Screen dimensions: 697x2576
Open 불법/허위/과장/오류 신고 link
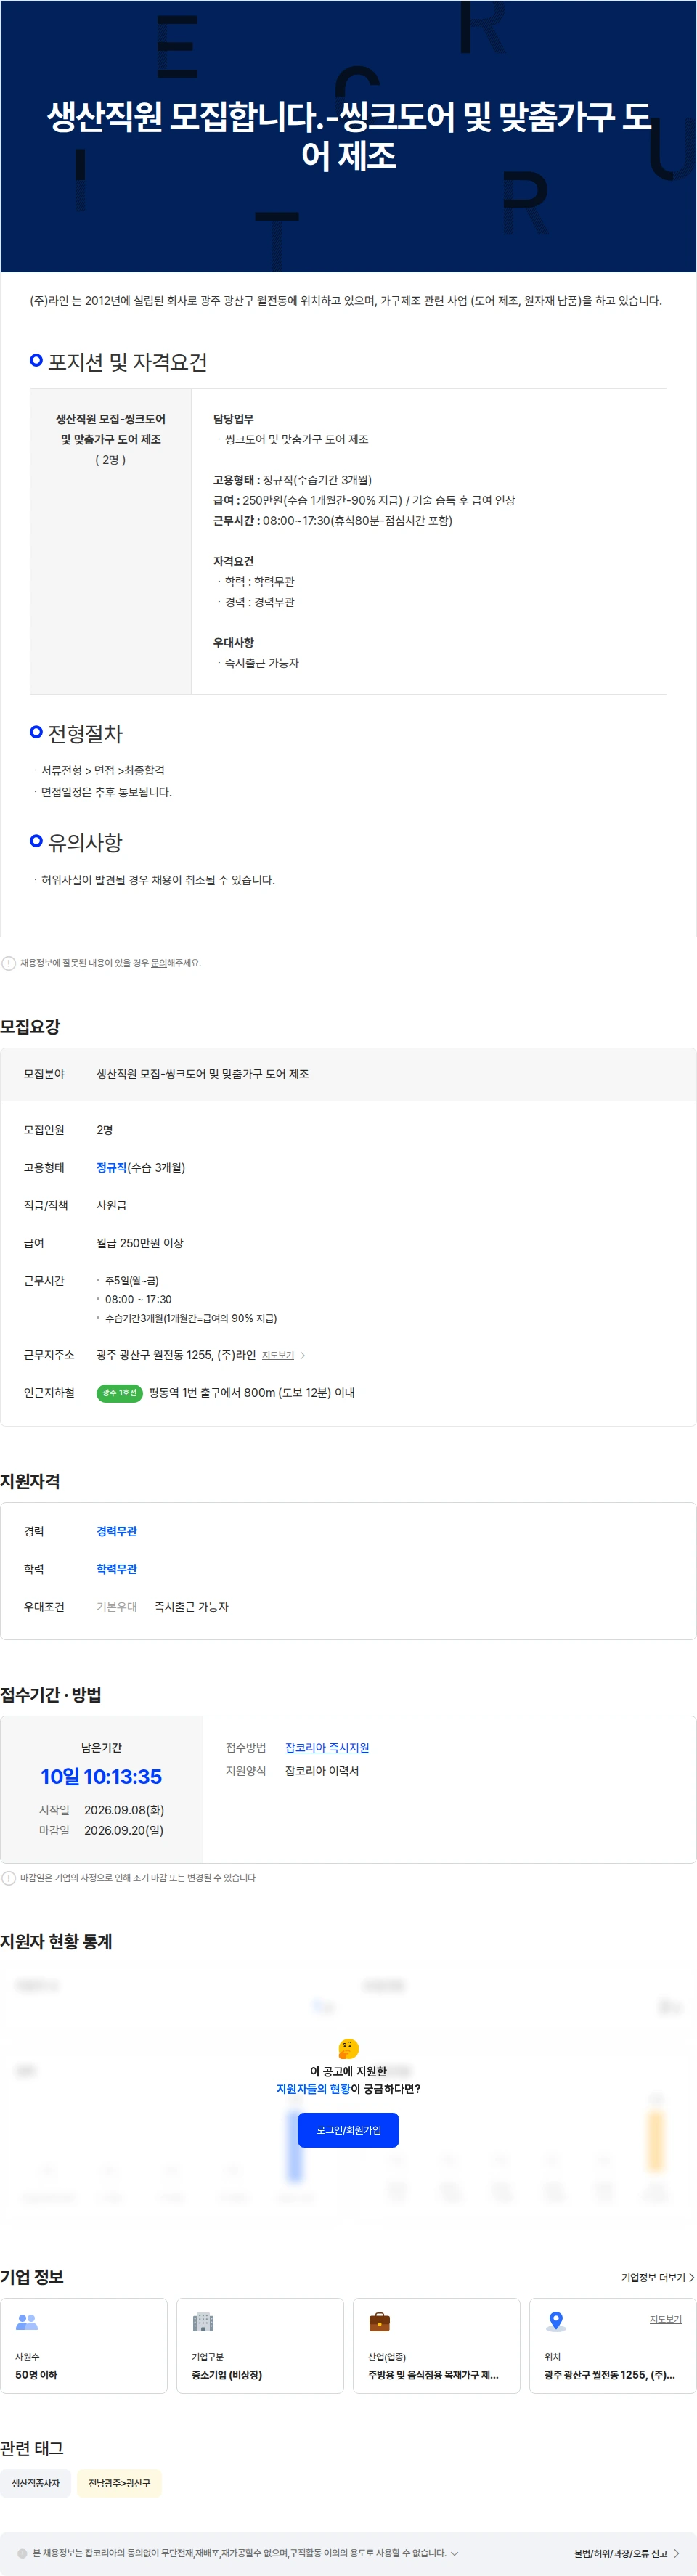point(620,2553)
